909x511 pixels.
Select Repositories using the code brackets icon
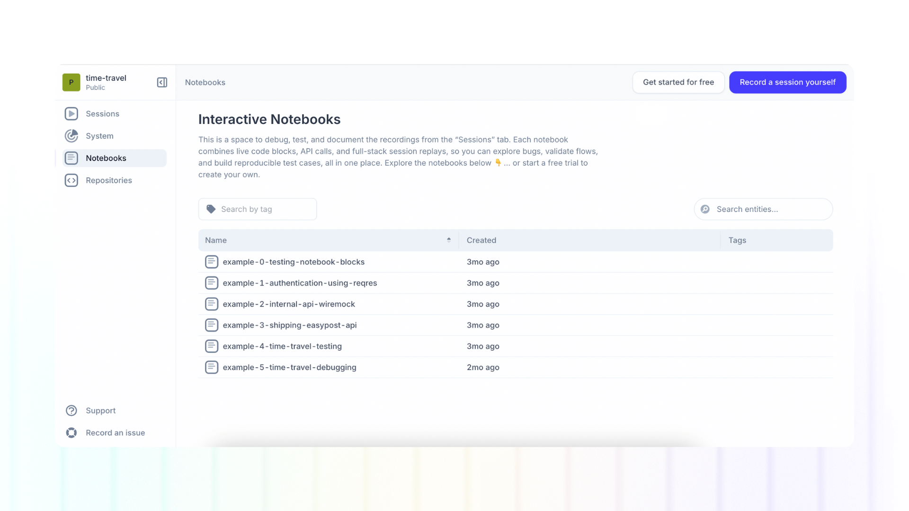click(71, 180)
